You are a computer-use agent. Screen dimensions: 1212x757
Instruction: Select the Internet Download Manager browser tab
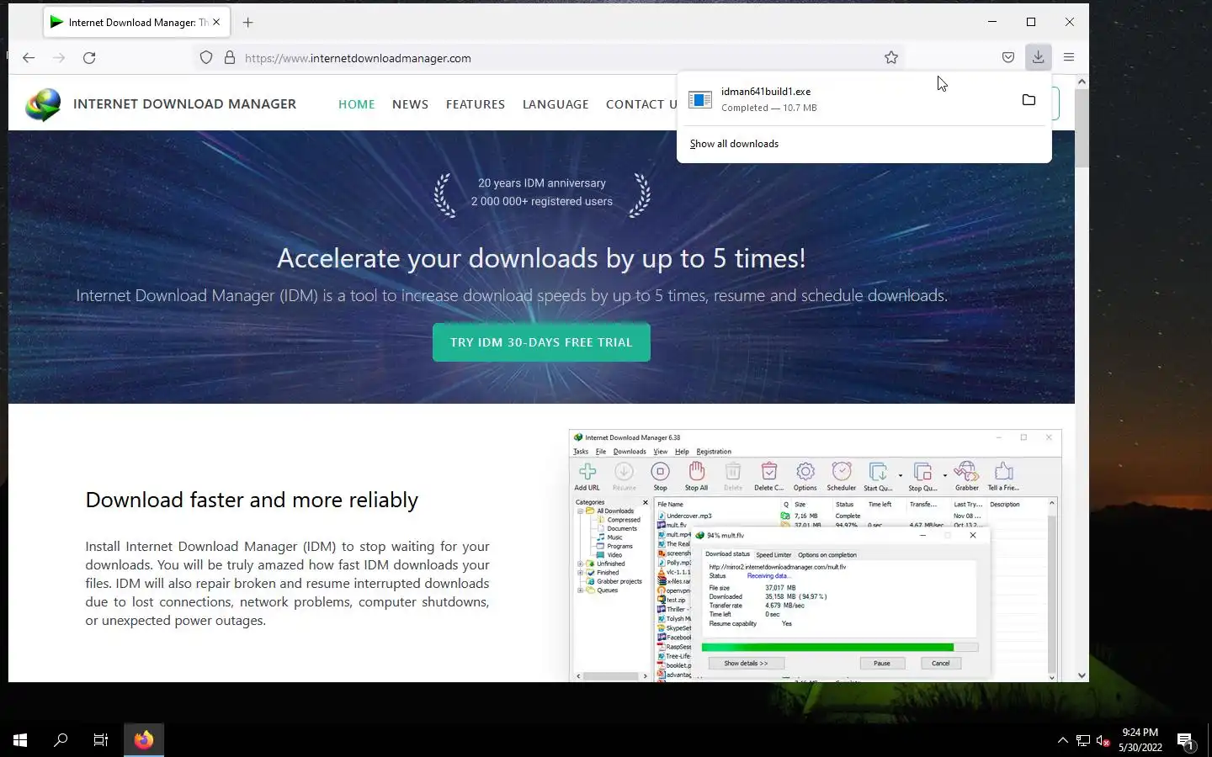135,23
